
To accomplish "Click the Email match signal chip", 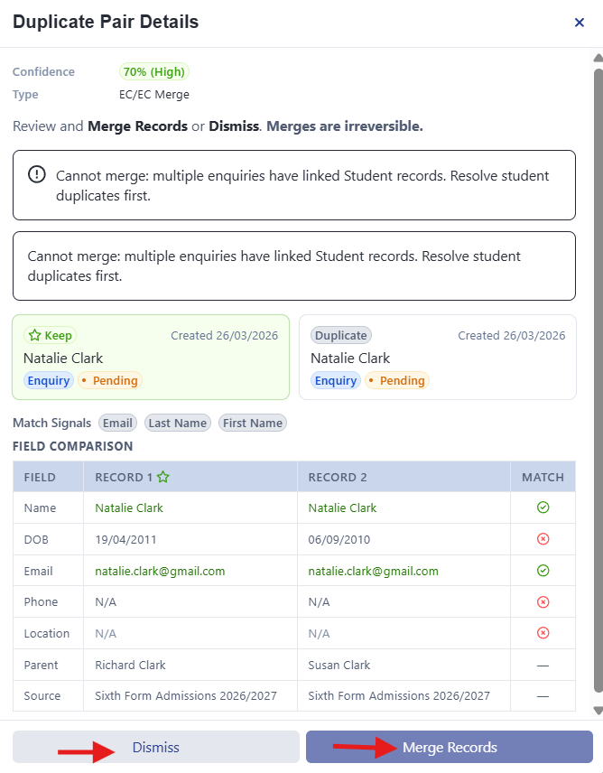I will click(x=117, y=423).
